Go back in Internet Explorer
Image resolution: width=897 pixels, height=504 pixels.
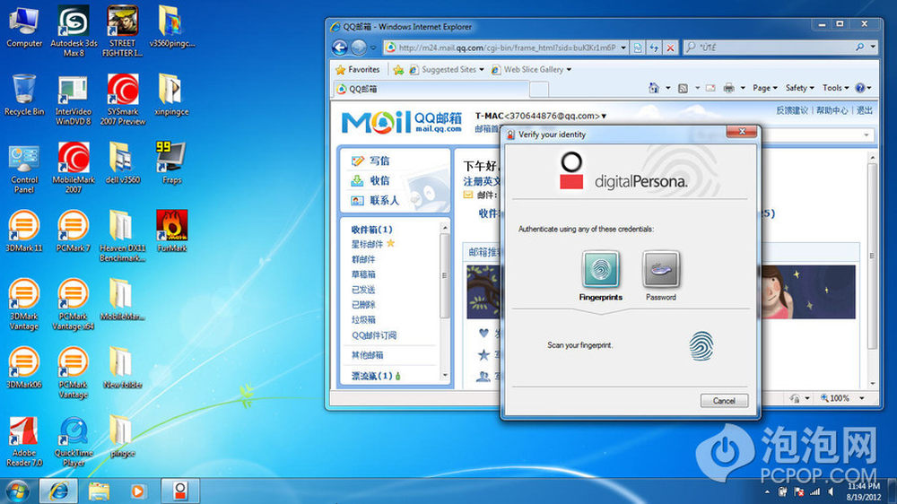tap(340, 48)
